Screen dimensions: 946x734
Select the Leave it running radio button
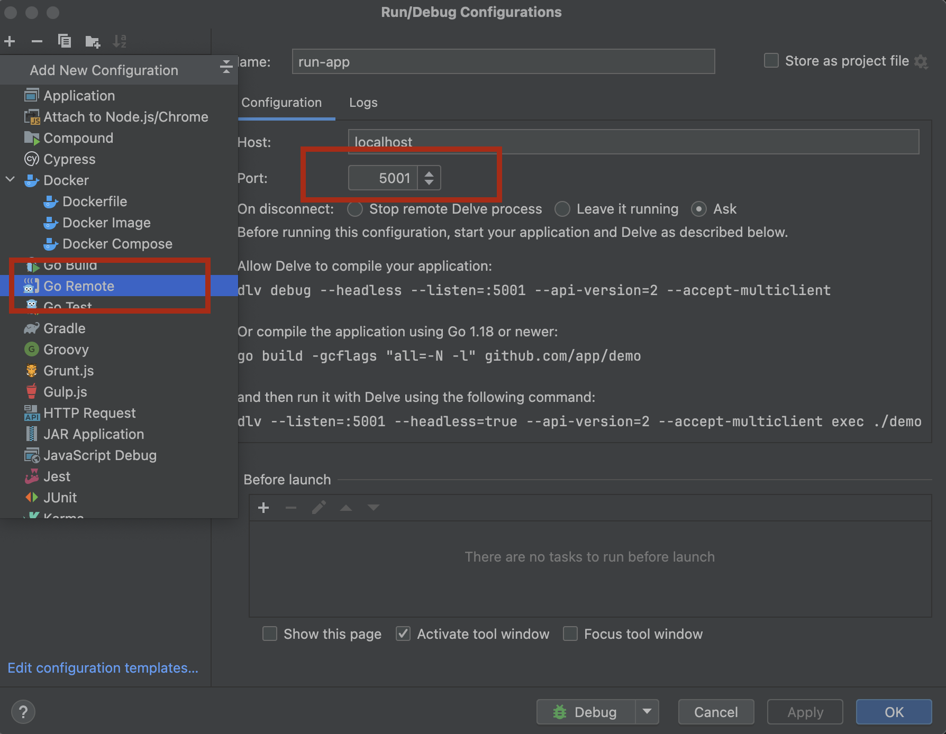pyautogui.click(x=562, y=209)
